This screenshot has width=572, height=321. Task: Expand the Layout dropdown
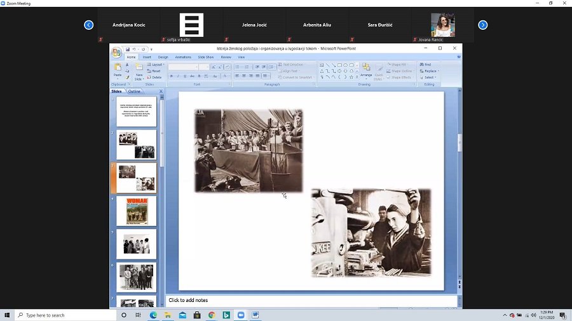(x=156, y=65)
